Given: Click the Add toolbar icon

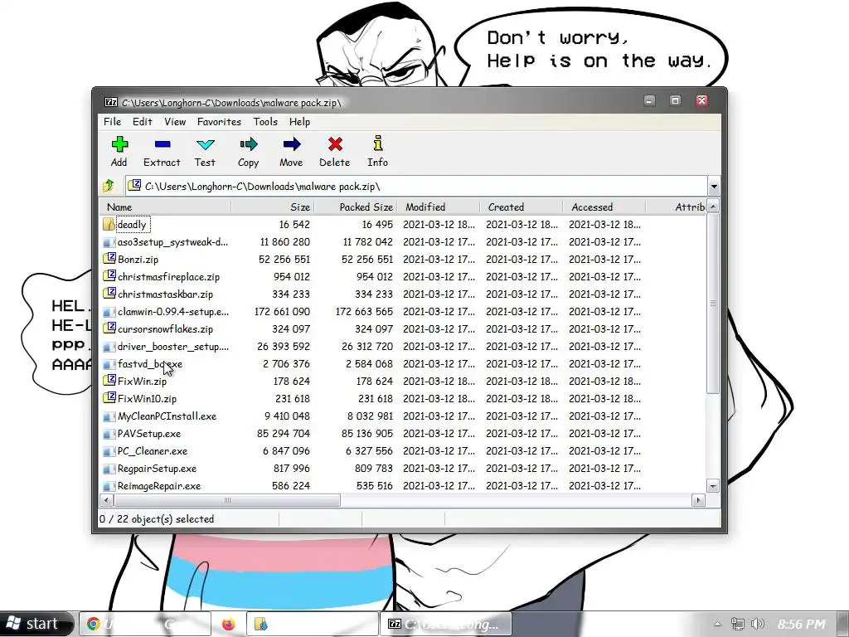Looking at the screenshot, I should click(x=119, y=144).
